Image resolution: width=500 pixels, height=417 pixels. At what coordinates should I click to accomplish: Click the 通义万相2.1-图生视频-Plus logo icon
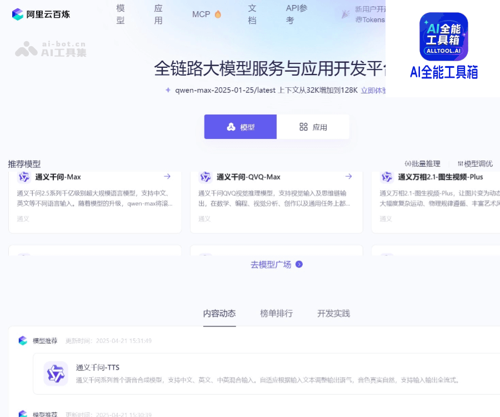[387, 176]
